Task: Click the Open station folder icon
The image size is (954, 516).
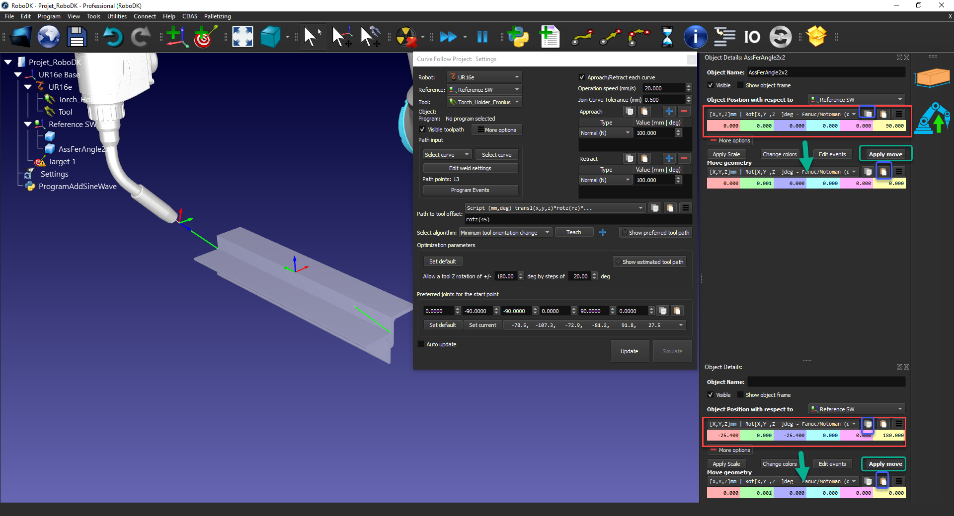Action: (20, 37)
